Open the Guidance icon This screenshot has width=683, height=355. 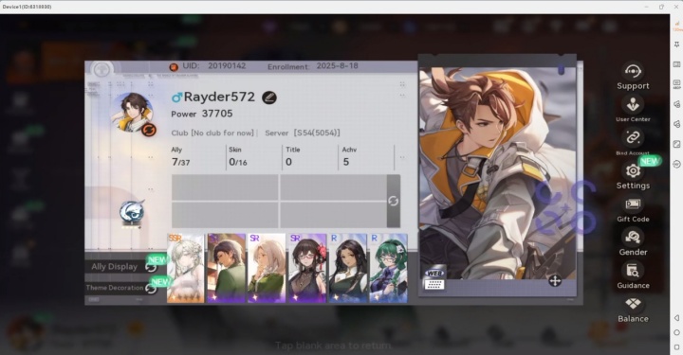633,270
